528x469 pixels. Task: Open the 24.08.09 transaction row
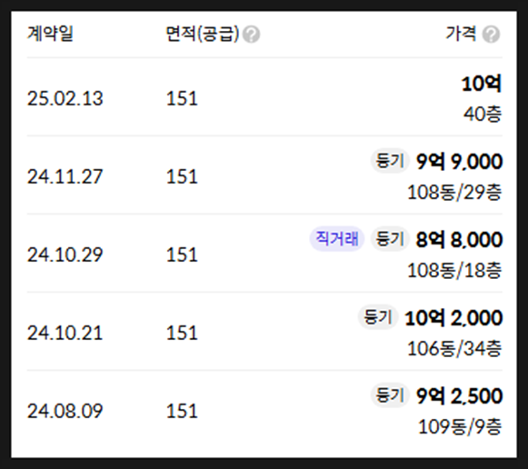264,409
